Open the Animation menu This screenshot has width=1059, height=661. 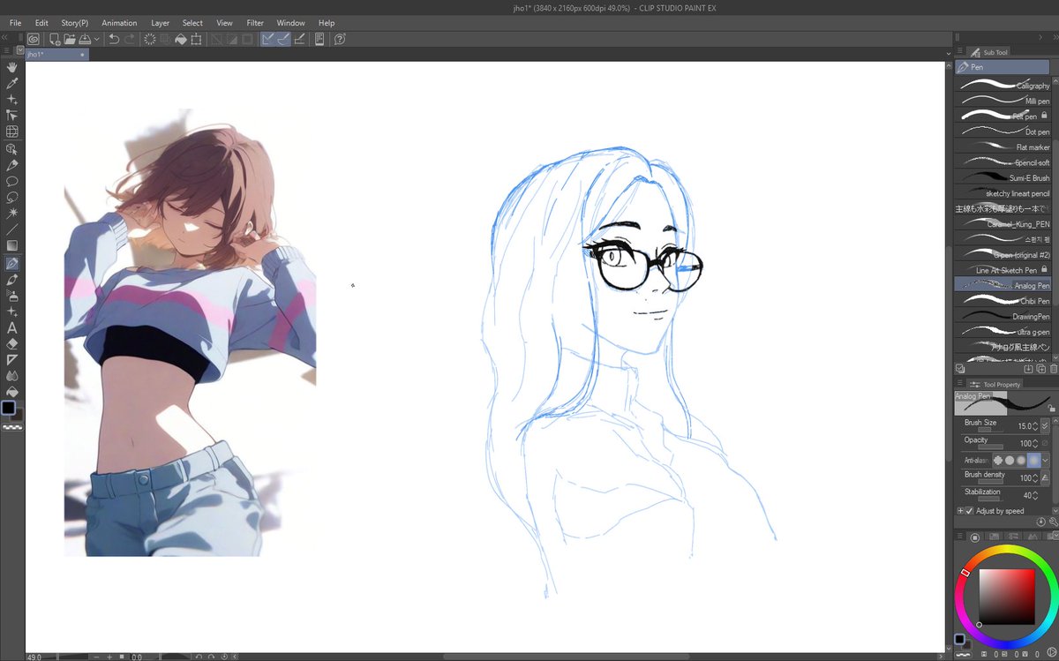(119, 23)
